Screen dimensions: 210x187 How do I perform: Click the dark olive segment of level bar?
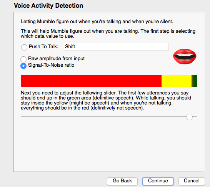[192, 81]
